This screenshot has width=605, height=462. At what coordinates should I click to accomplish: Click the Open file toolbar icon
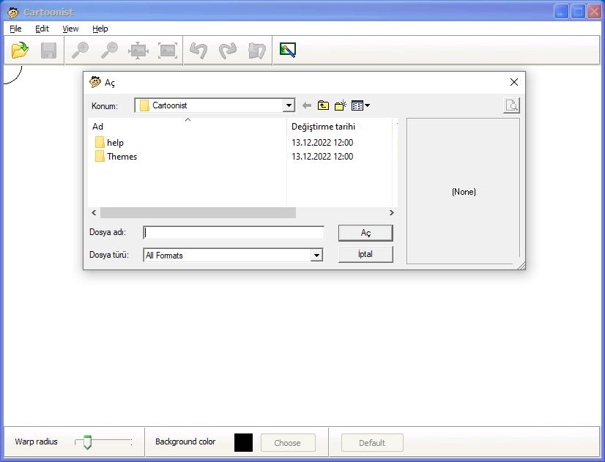click(x=20, y=50)
